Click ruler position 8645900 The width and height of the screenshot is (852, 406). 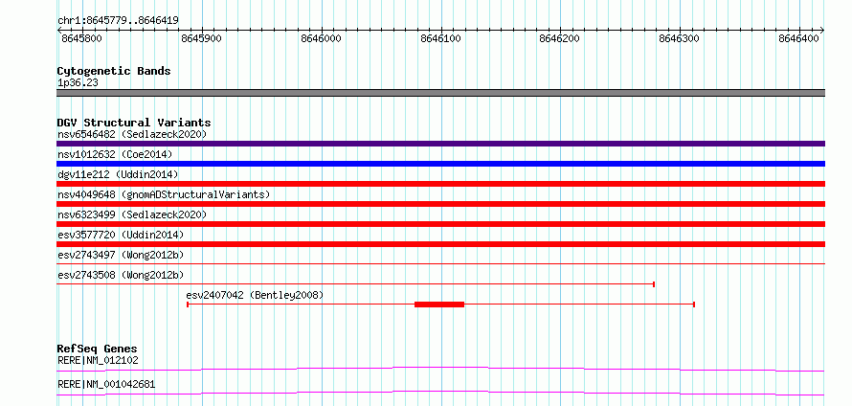pos(202,39)
